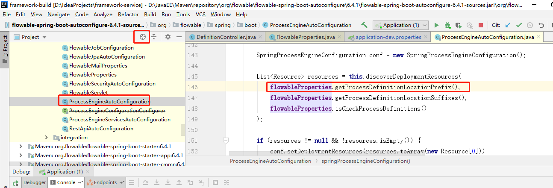
Task: Click the Collapse All icon in Project panel
Action: tap(154, 37)
